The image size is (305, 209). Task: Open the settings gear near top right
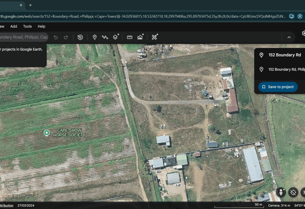pyautogui.click(x=303, y=33)
